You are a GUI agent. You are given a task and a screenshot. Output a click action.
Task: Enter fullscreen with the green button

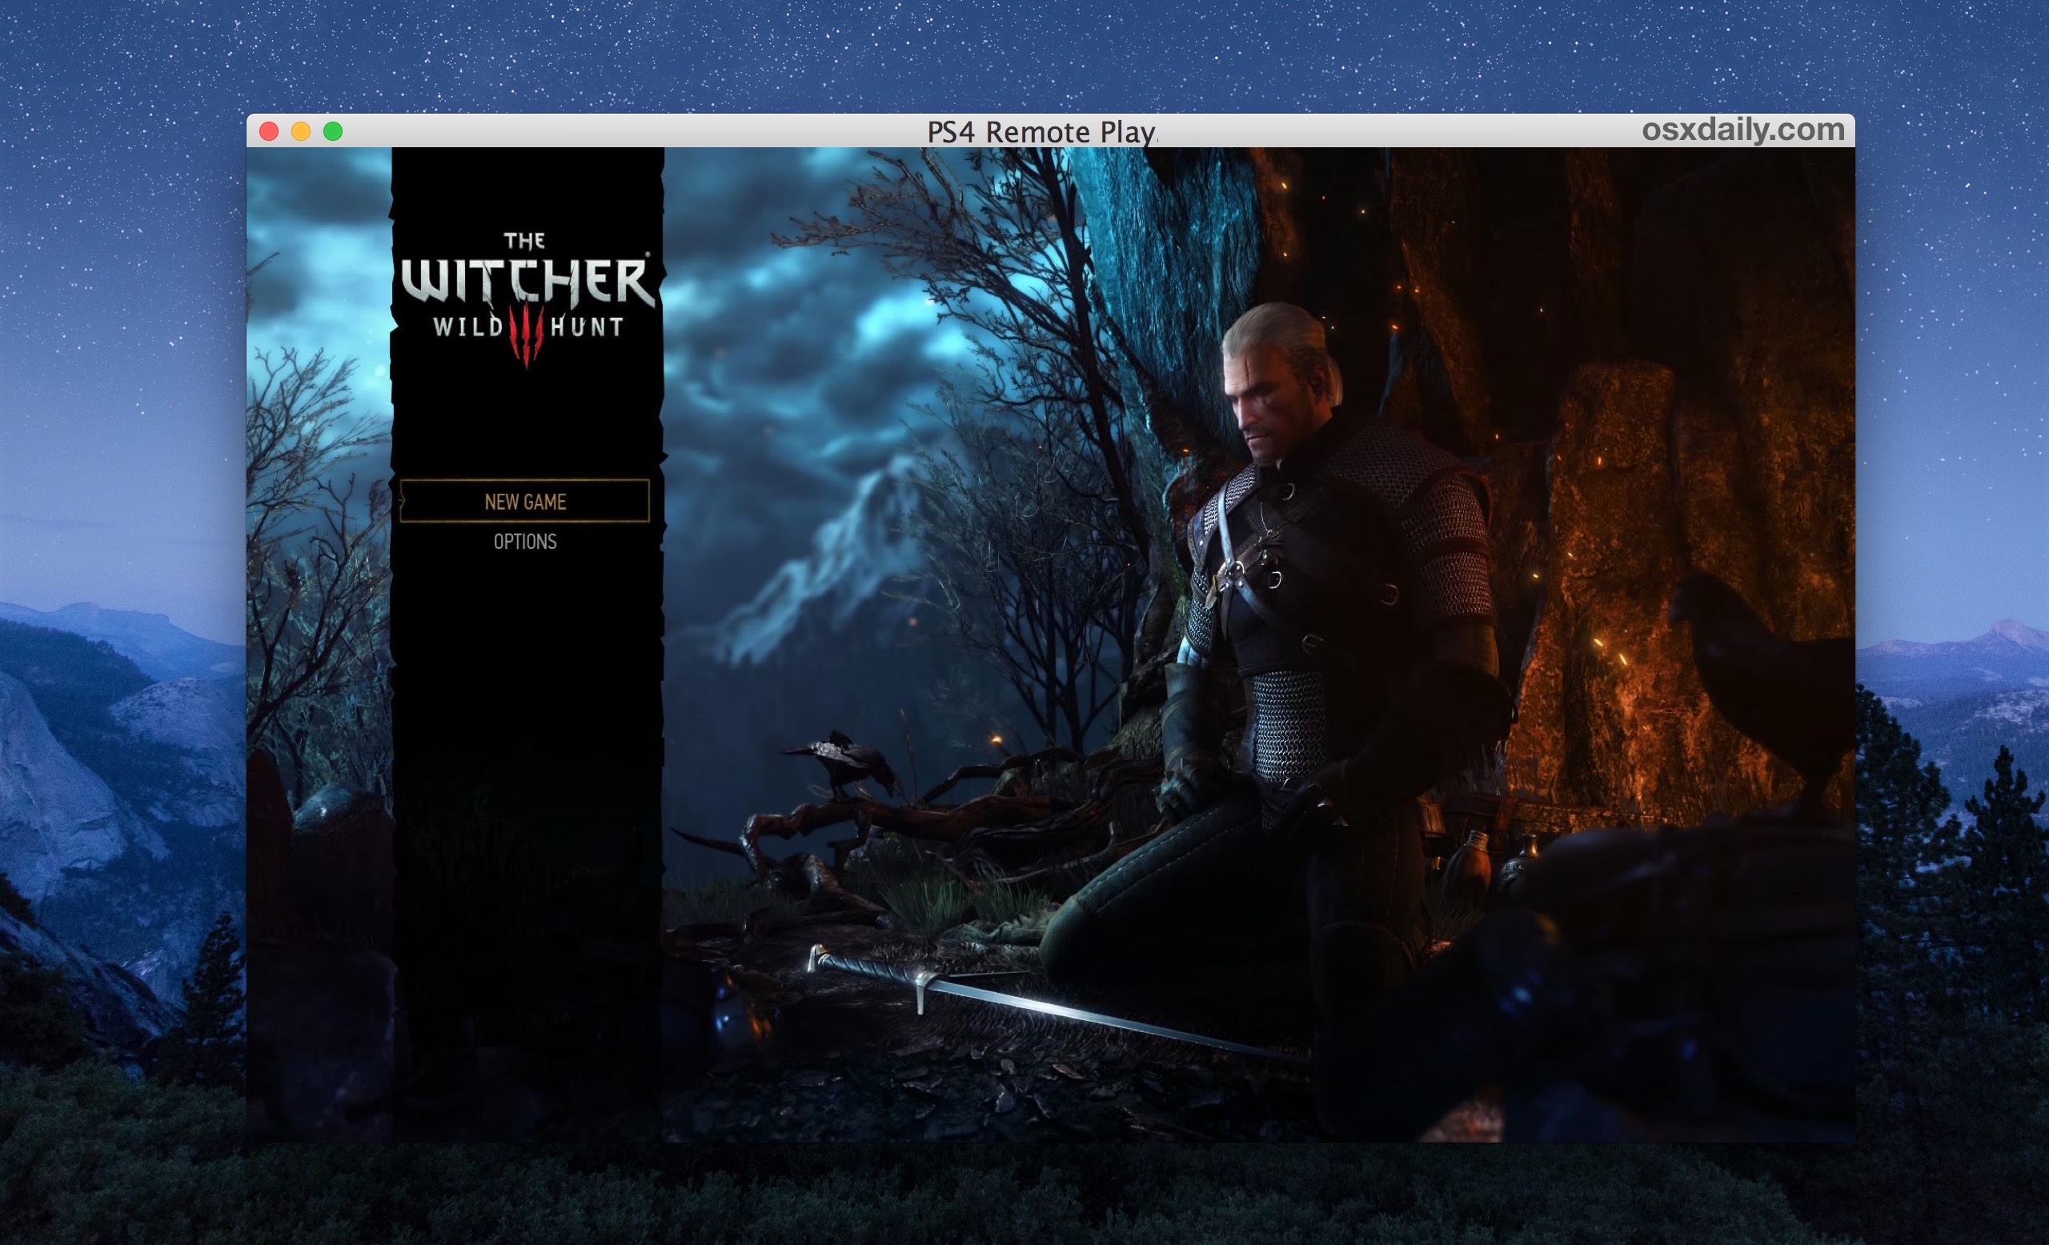(333, 131)
